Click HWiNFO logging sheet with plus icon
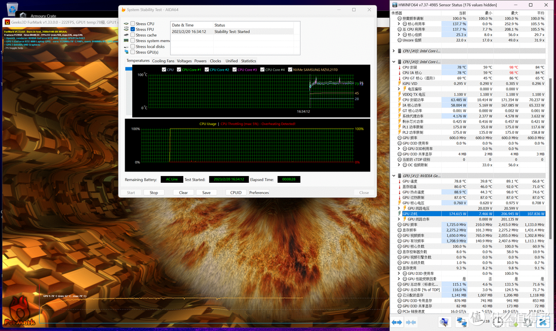This screenshot has width=556, height=331. [x=513, y=322]
